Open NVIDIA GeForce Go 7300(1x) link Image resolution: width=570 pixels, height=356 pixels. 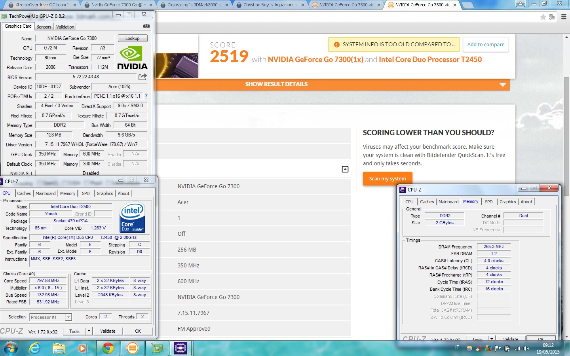point(315,59)
